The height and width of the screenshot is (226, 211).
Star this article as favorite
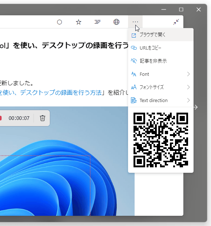(79, 22)
